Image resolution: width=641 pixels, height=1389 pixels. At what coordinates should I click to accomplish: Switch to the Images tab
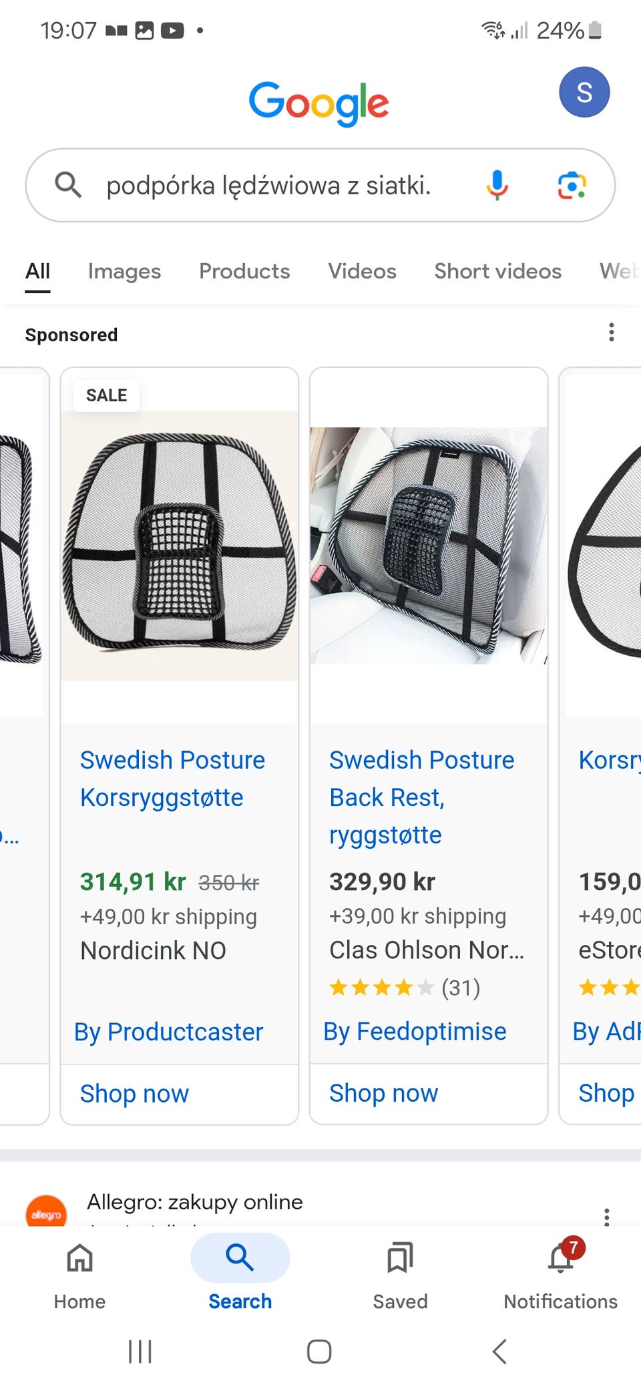point(124,271)
